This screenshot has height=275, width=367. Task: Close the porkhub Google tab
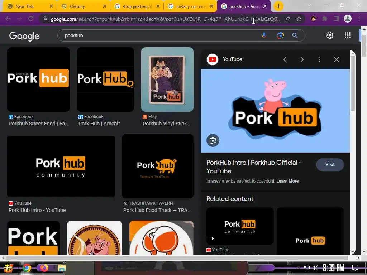(265, 6)
